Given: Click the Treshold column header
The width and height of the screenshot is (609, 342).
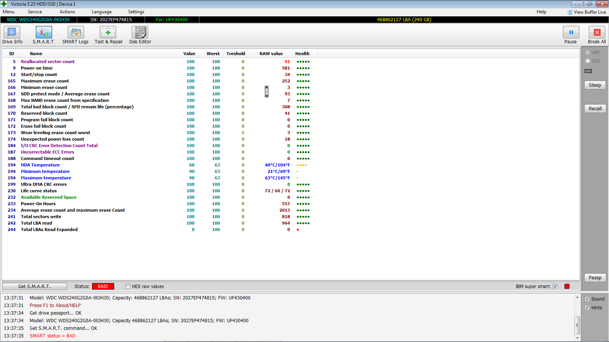Looking at the screenshot, I should pyautogui.click(x=236, y=54).
